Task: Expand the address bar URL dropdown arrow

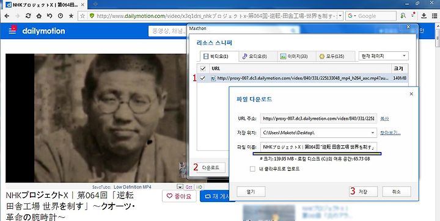Action: tap(340, 16)
